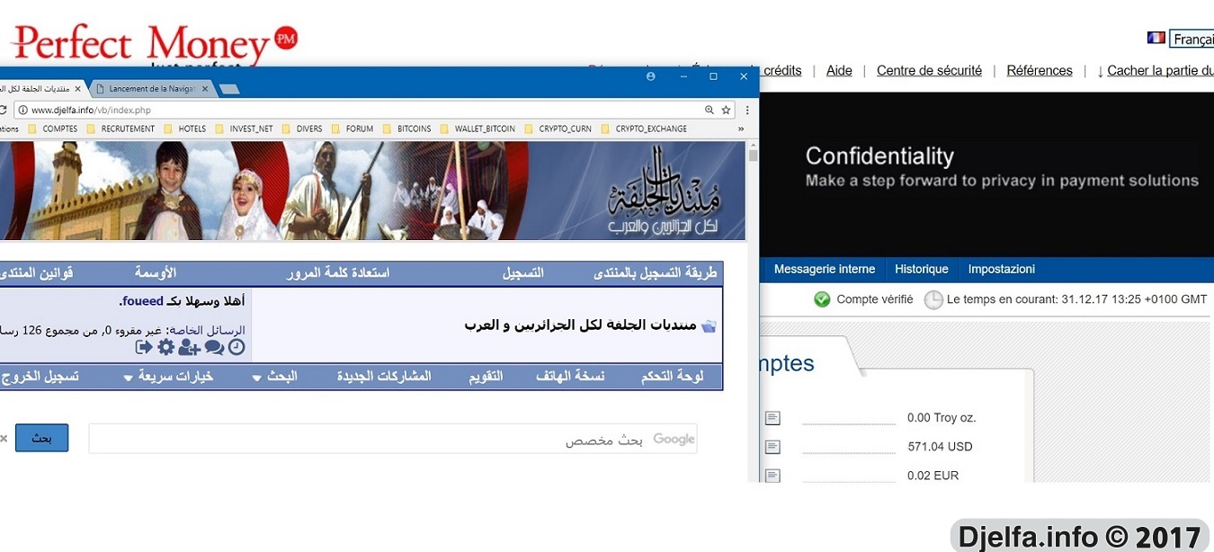Open the INVEST_NET bookmark folder
The height and width of the screenshot is (552, 1214).
[x=244, y=129]
